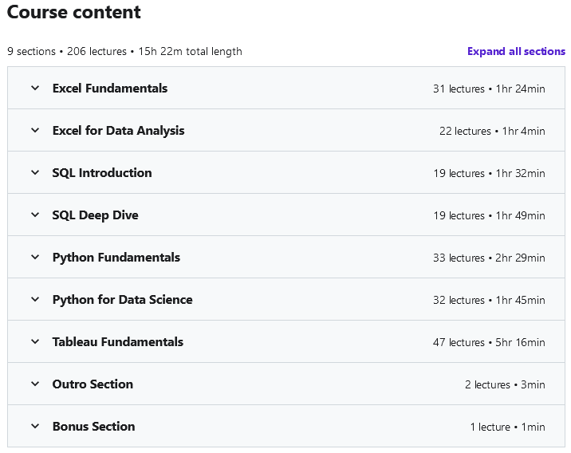
Task: Select the Excel for Data Analysis title
Action: [118, 131]
